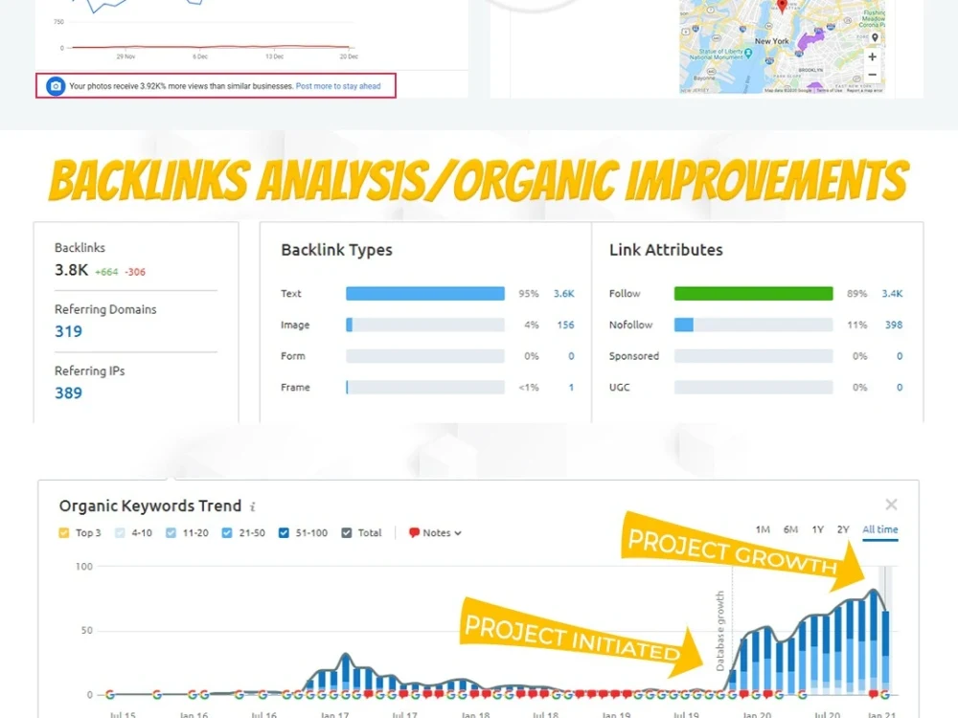Viewport: 958px width, 718px height.
Task: Click the red Notes speech bubble icon
Action: [414, 532]
